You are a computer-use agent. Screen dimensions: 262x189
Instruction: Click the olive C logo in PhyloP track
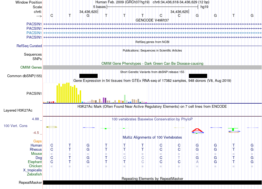click(52, 127)
